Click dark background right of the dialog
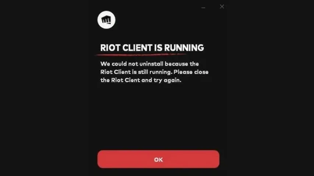This screenshot has width=314, height=176. click(x=270, y=88)
